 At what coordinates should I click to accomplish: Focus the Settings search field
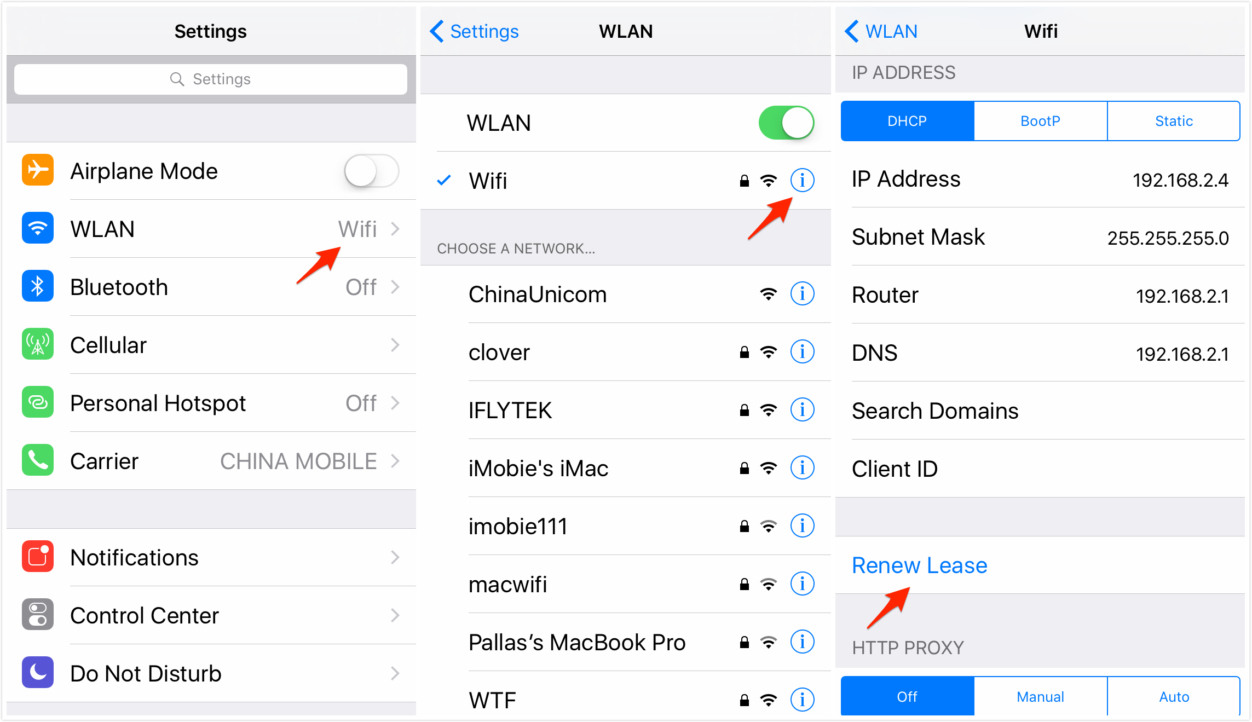pos(211,79)
